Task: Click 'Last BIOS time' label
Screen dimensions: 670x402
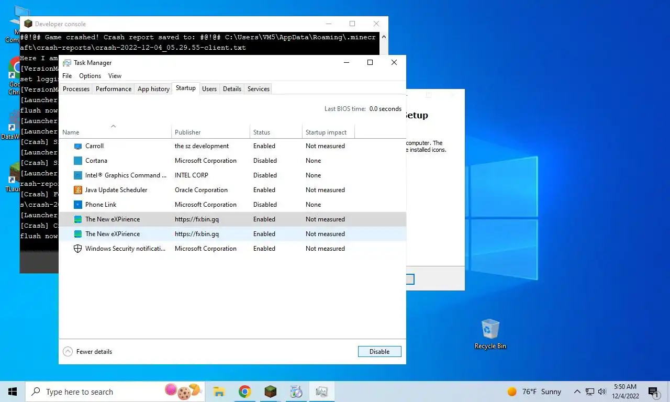Action: [345, 109]
